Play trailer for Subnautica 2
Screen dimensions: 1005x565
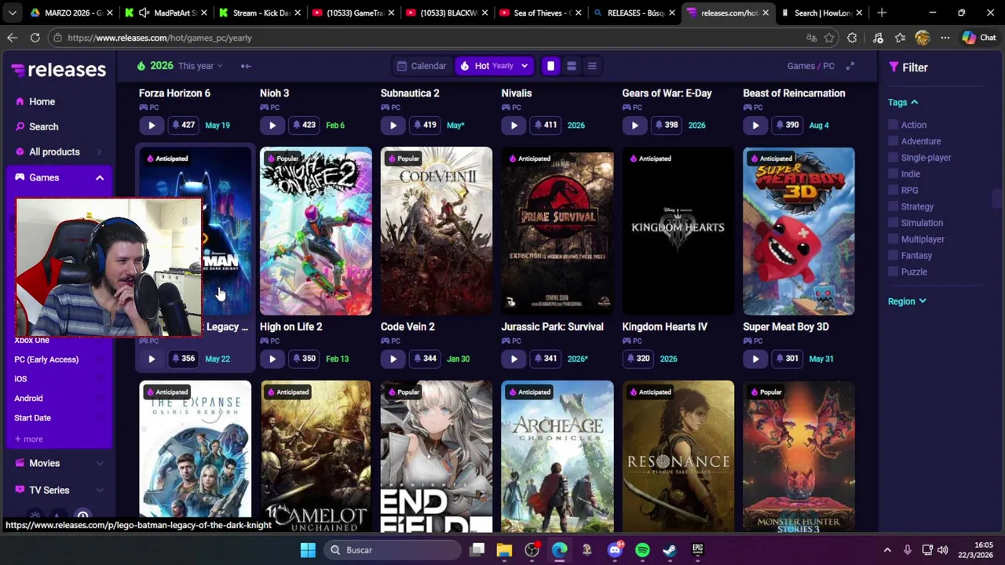pos(393,125)
